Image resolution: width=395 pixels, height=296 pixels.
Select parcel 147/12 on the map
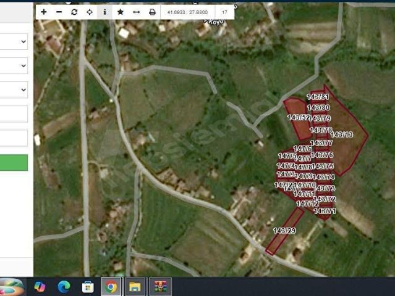[308, 203]
